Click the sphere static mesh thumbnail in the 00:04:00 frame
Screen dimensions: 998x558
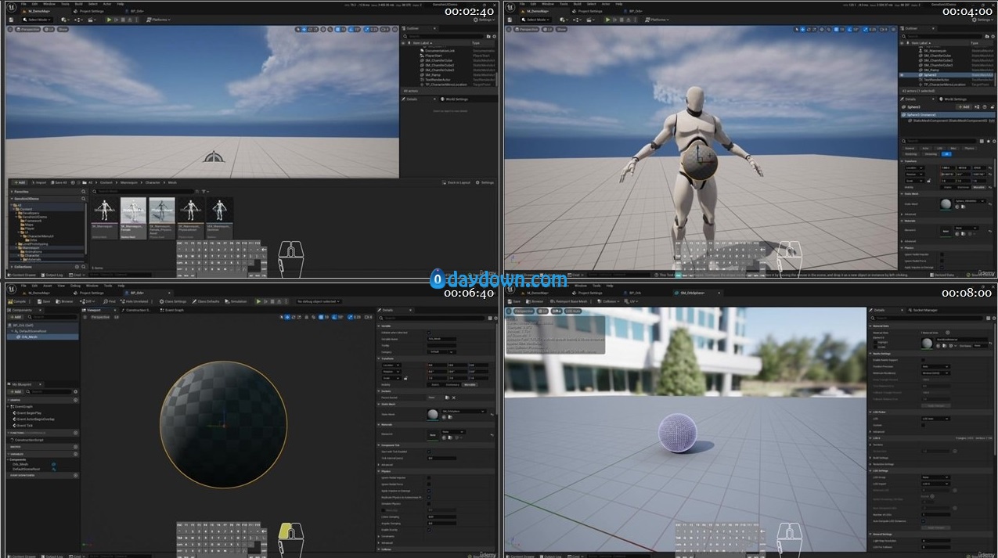click(x=946, y=204)
